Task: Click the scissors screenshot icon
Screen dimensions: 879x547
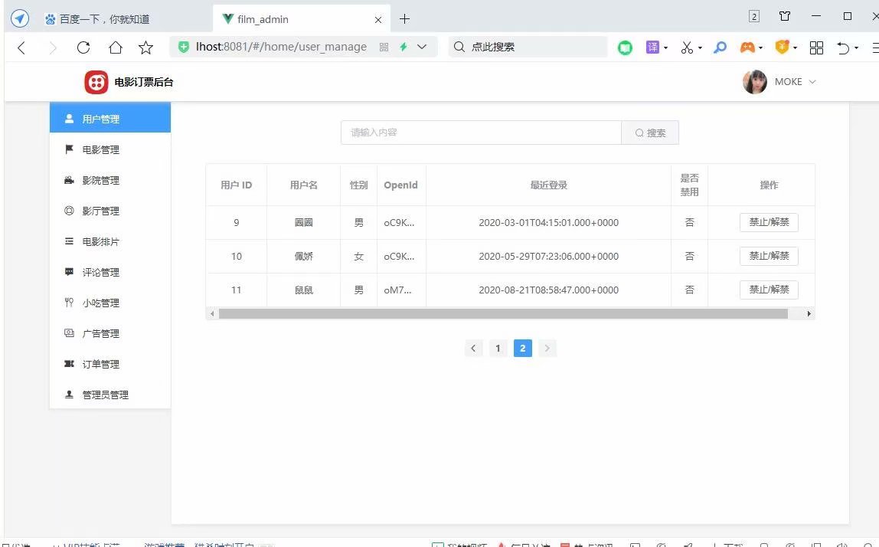Action: (686, 47)
